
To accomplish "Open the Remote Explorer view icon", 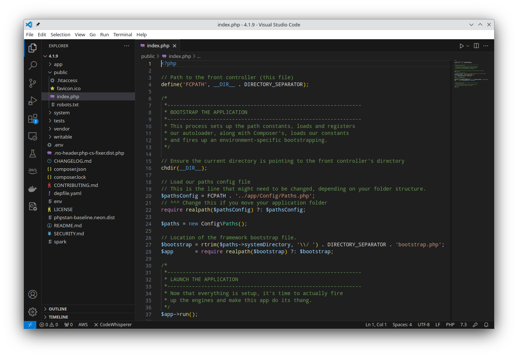I will pyautogui.click(x=33, y=136).
